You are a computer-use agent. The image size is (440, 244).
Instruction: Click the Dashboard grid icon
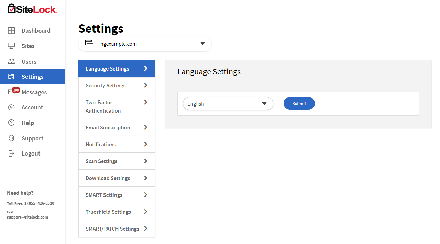click(x=11, y=31)
